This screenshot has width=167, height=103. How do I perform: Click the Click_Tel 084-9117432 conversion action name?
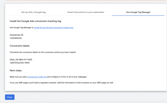(x=21, y=59)
